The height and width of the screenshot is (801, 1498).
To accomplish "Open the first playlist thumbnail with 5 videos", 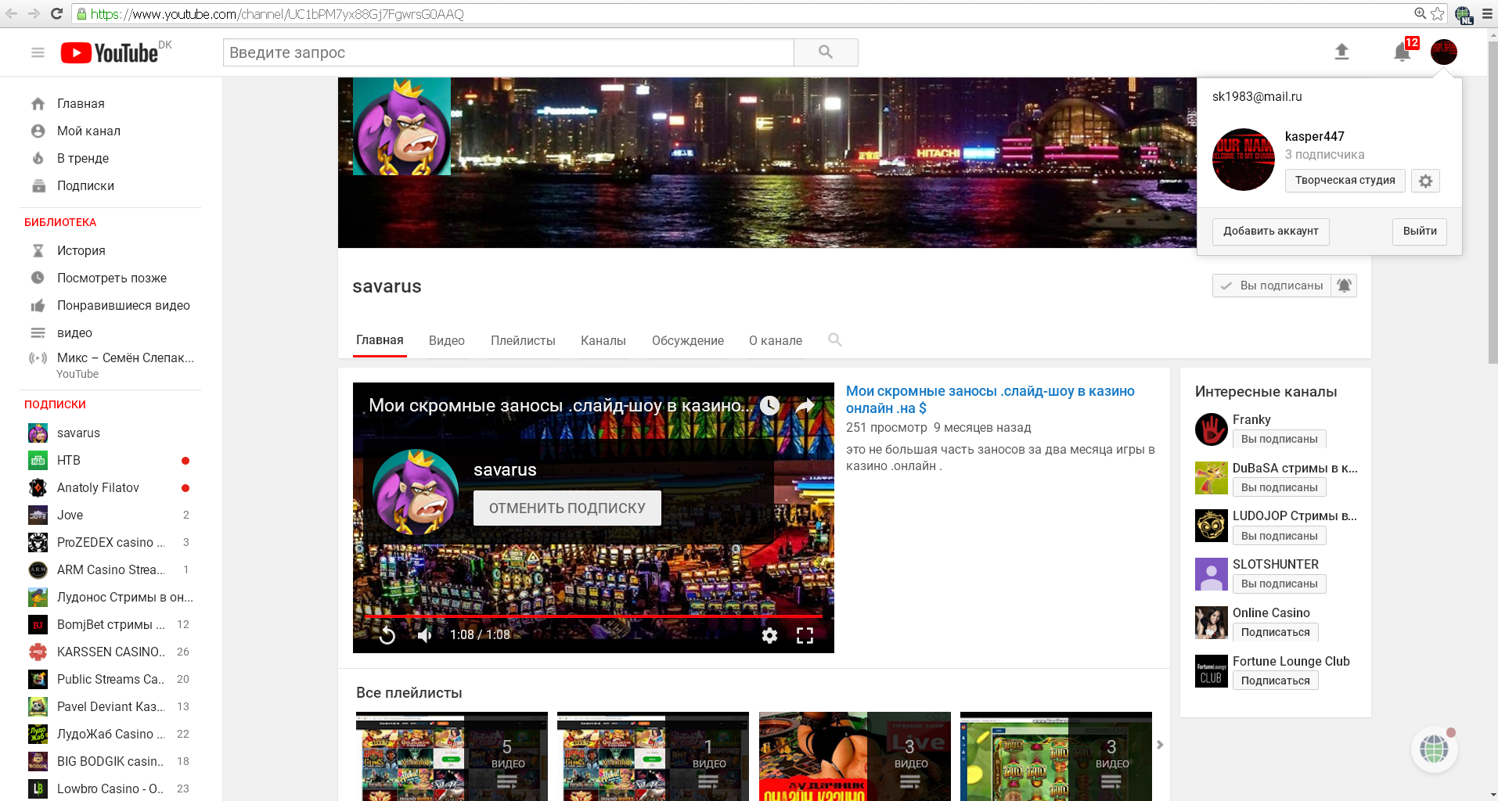I will (x=452, y=756).
